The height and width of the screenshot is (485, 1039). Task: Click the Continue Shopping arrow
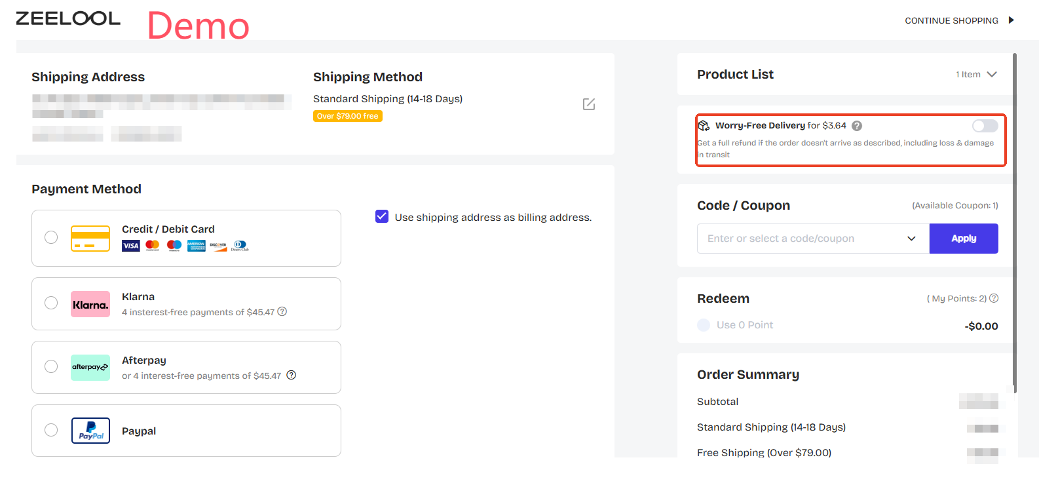click(1011, 20)
